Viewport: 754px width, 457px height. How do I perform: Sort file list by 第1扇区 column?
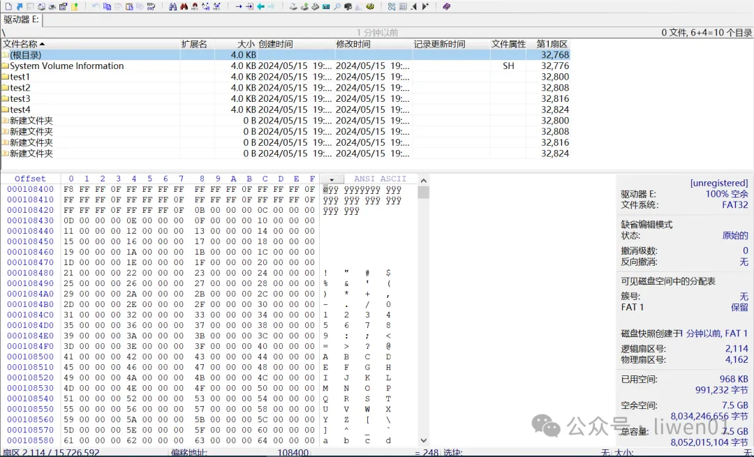(552, 44)
